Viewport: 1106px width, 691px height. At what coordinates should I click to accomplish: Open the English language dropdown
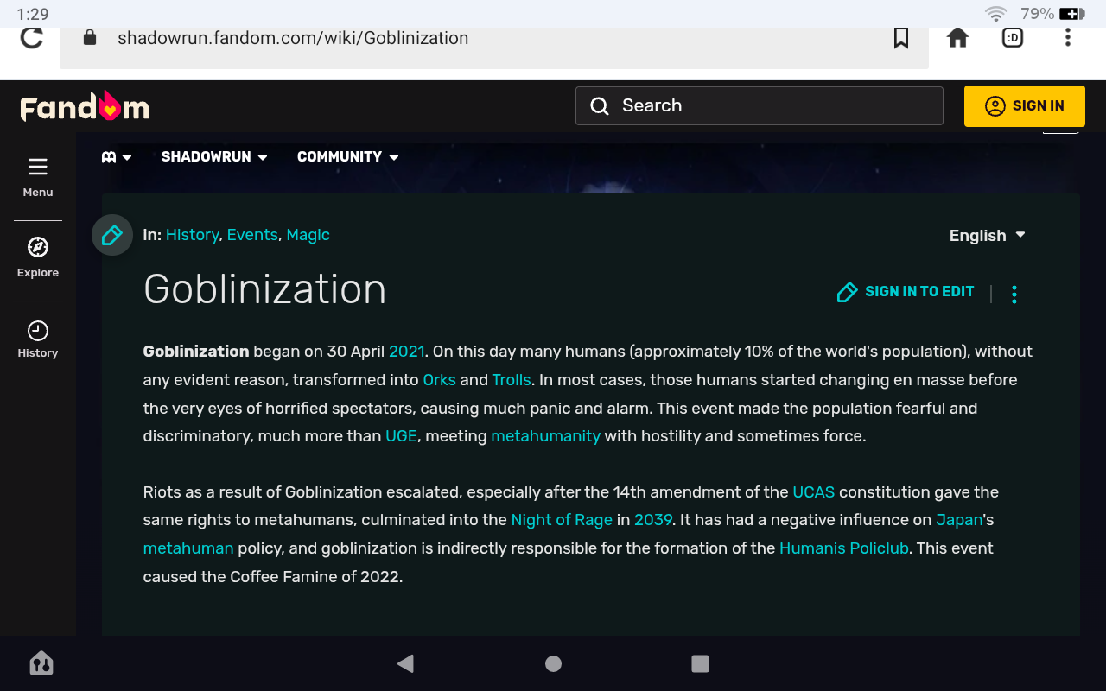pos(988,236)
